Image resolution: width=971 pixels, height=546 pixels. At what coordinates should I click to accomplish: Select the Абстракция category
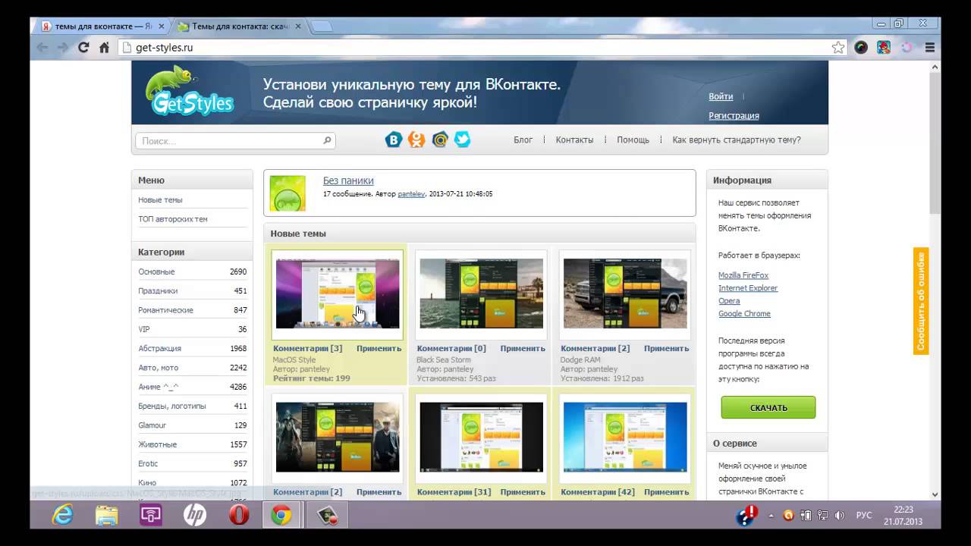(159, 349)
